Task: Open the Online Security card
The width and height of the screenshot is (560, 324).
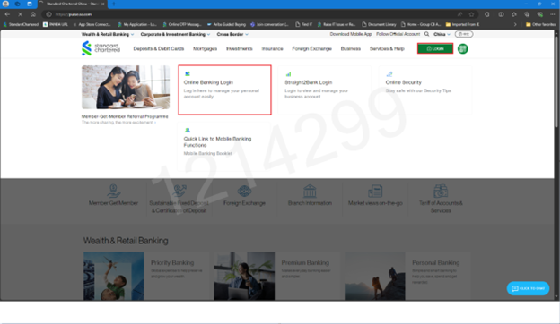Action: pyautogui.click(x=425, y=90)
